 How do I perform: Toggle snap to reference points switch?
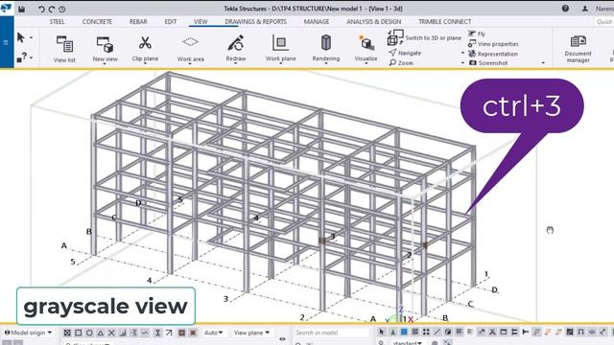point(67,333)
